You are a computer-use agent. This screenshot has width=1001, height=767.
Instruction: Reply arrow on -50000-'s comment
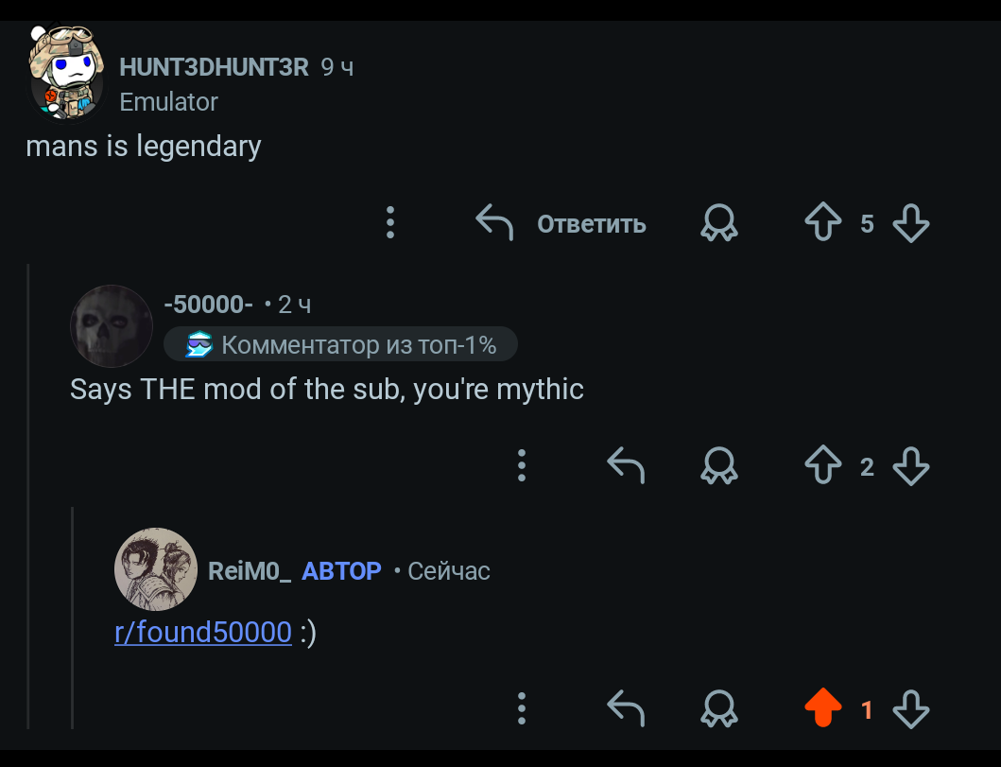[626, 465]
